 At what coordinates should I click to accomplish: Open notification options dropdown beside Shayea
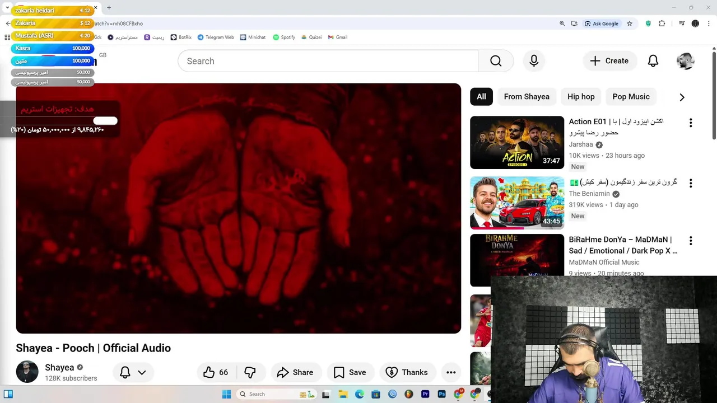point(133,372)
